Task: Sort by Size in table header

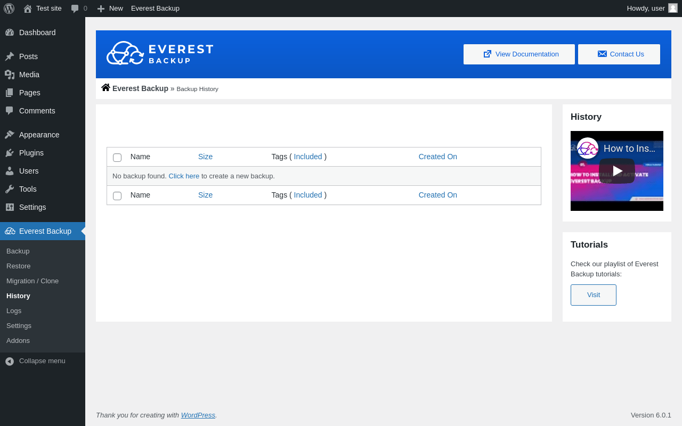Action: pos(205,157)
